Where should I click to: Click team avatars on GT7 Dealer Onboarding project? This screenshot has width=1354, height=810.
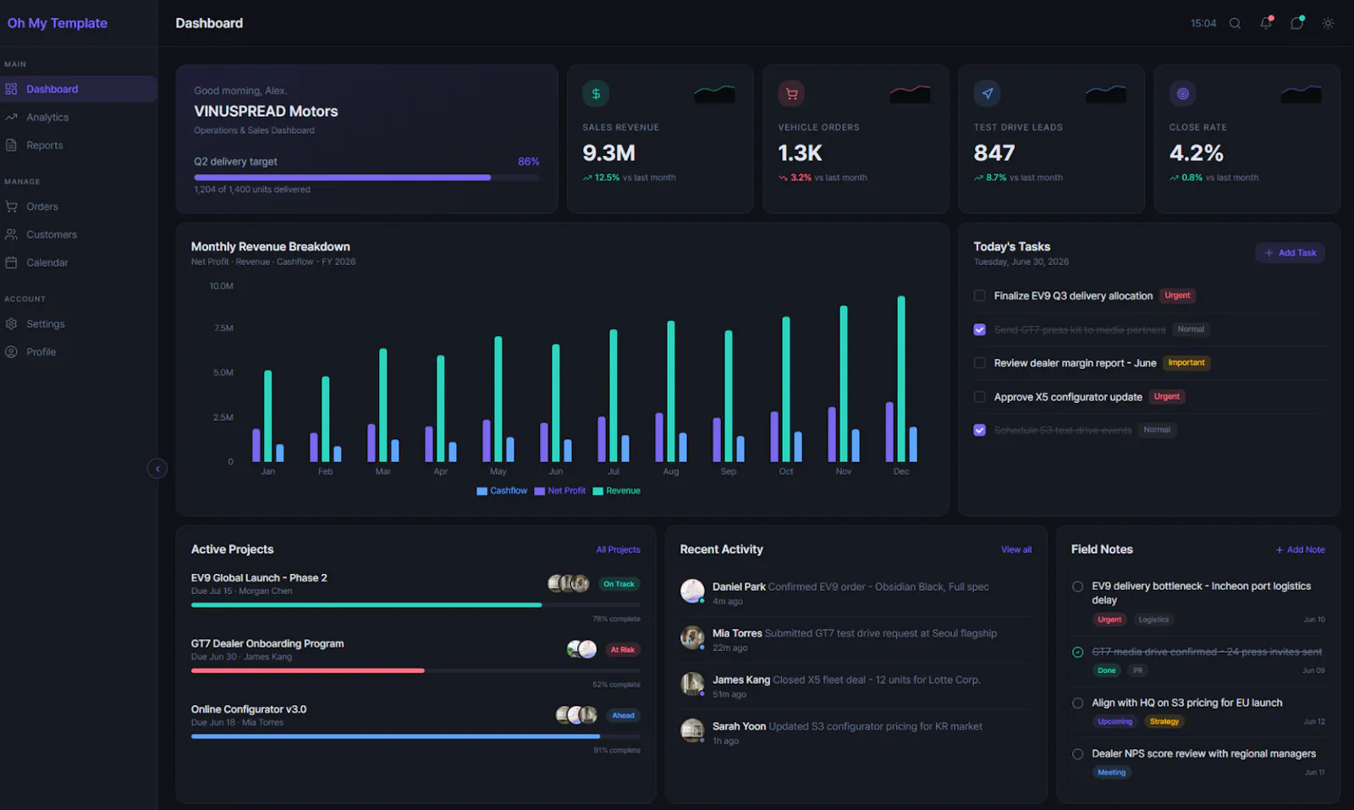point(581,649)
